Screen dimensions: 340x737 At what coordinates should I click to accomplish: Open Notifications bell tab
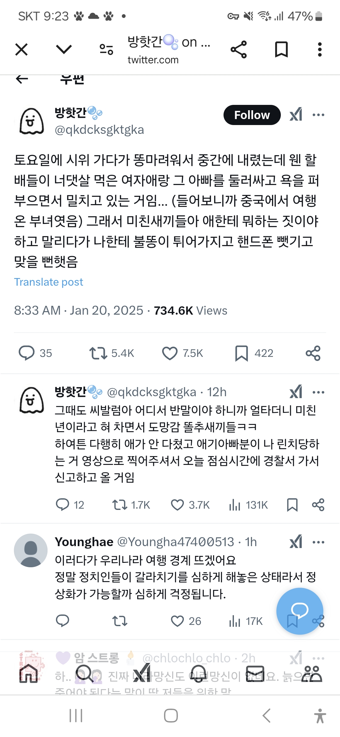198,674
